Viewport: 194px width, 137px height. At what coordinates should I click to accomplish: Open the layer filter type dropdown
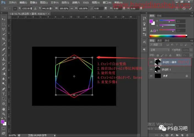click(x=156, y=45)
